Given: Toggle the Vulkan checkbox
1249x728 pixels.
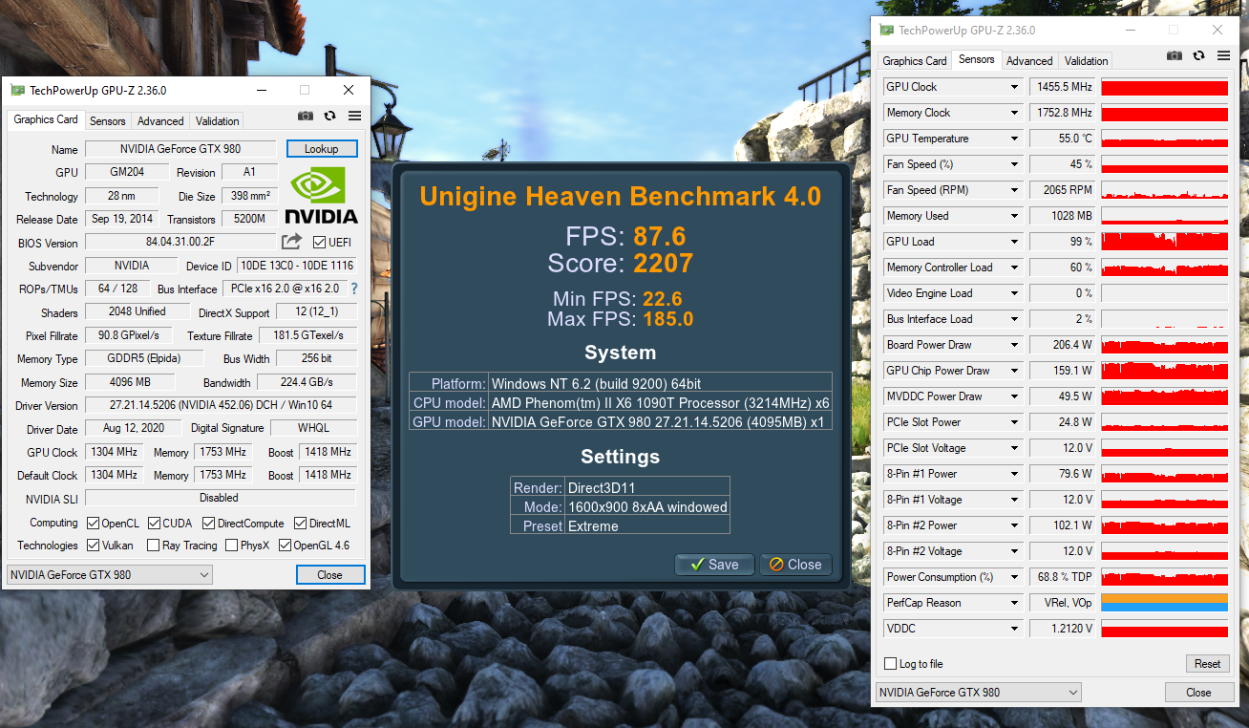Looking at the screenshot, I should [x=93, y=546].
